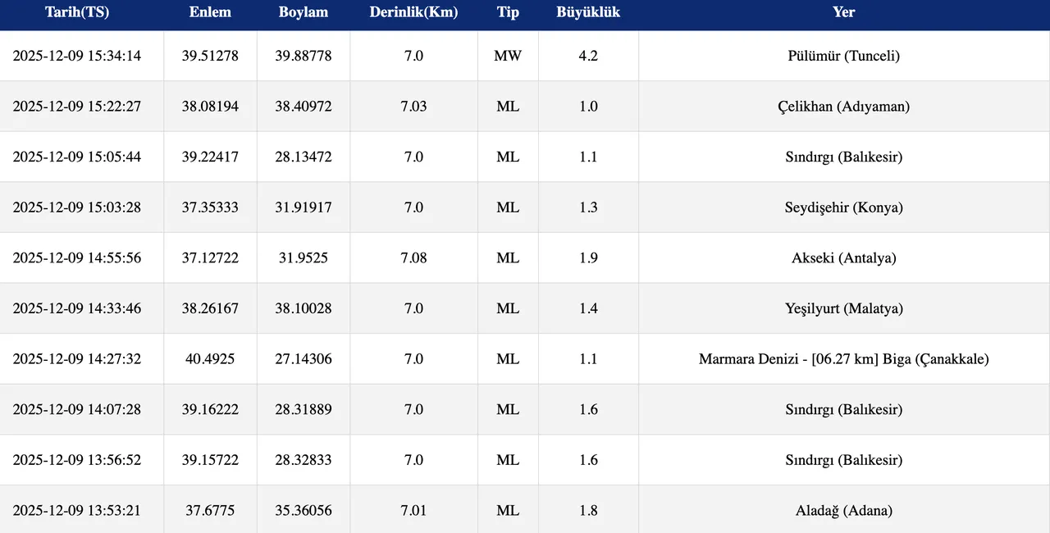Select the 7.08 depth value

[x=413, y=258]
